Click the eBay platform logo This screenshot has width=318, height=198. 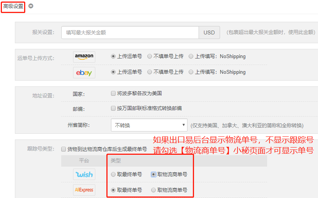point(84,73)
